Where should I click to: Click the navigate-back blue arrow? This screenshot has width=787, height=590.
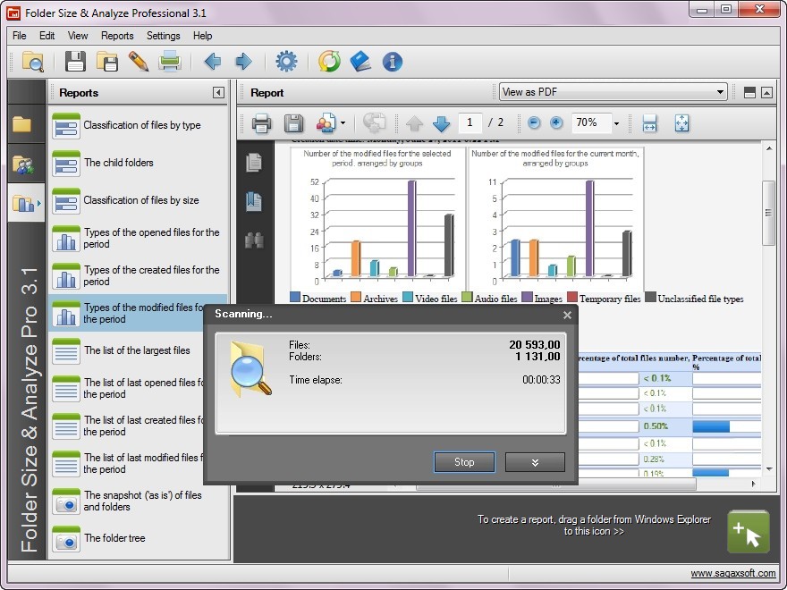pyautogui.click(x=212, y=62)
